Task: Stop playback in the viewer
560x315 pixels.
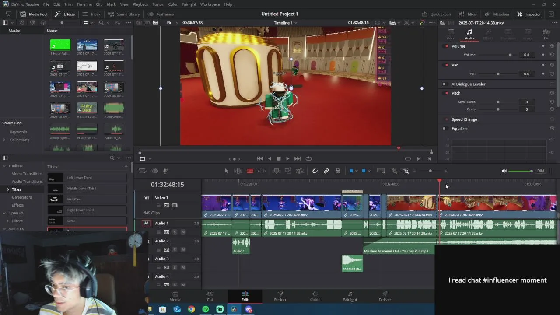Action: [278, 159]
